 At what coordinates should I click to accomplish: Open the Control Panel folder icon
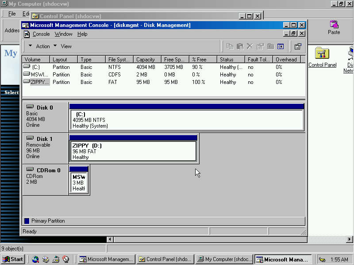point(322,54)
